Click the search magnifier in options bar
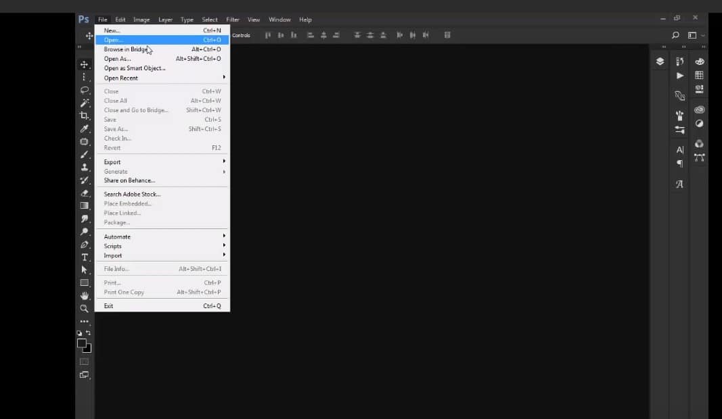This screenshot has height=419, width=722. (x=675, y=35)
